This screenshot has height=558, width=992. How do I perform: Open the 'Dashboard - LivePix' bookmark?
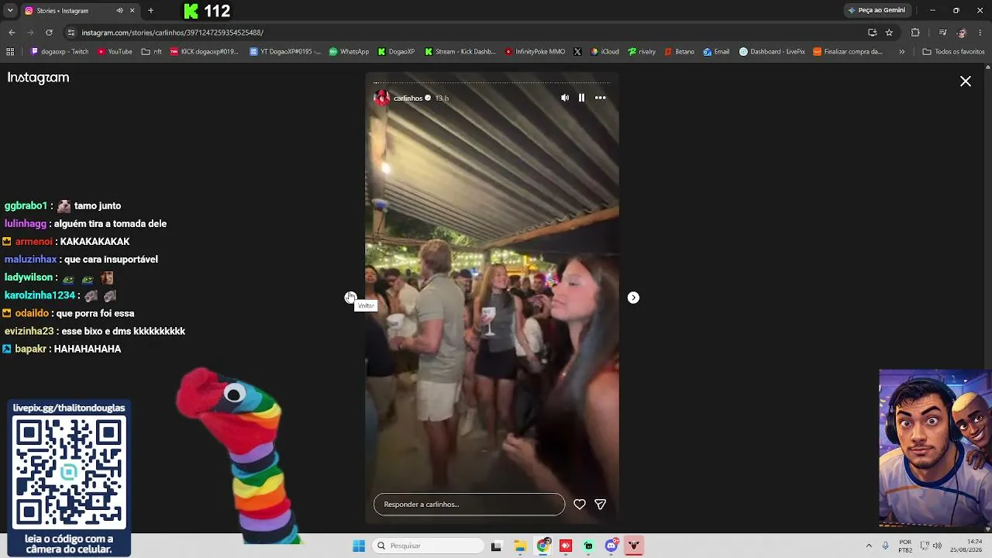772,52
